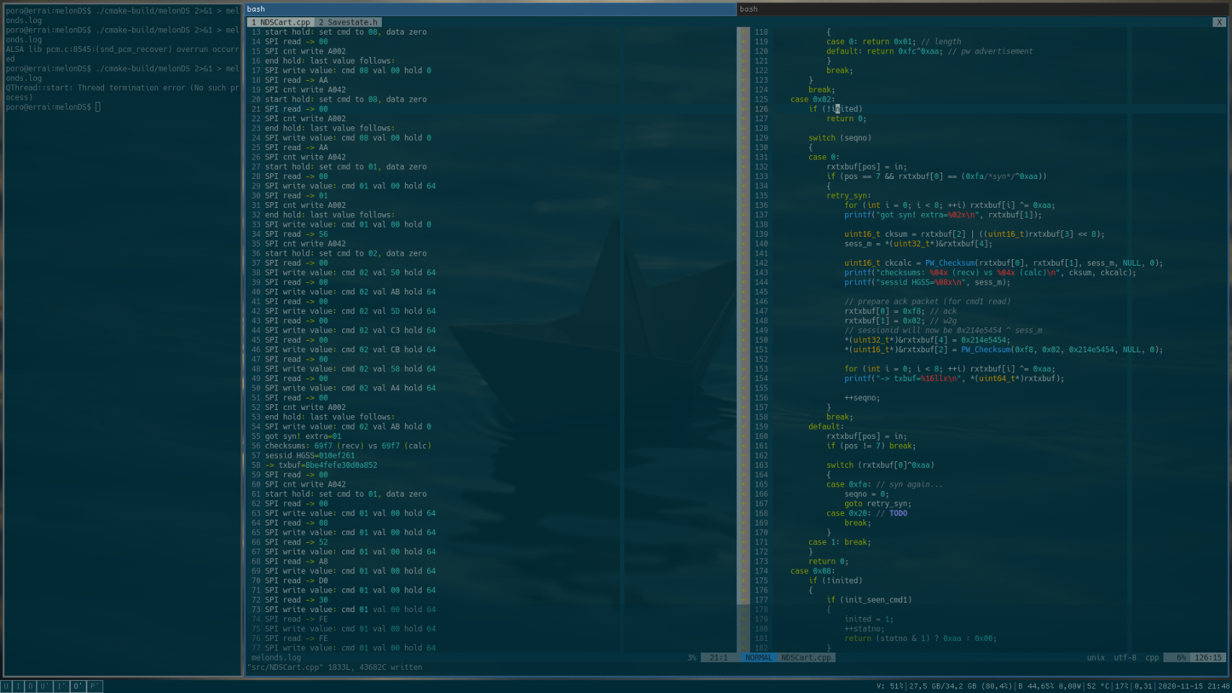Image resolution: width=1232 pixels, height=693 pixels.
Task: Switch to workspace U in the bar
Action: [x=6, y=687]
